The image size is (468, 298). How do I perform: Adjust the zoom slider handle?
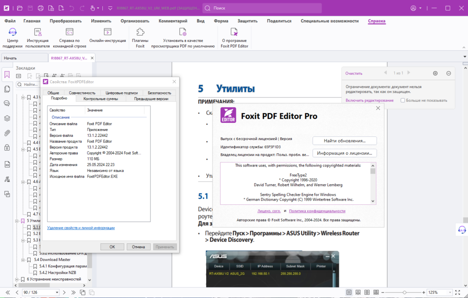(404, 293)
